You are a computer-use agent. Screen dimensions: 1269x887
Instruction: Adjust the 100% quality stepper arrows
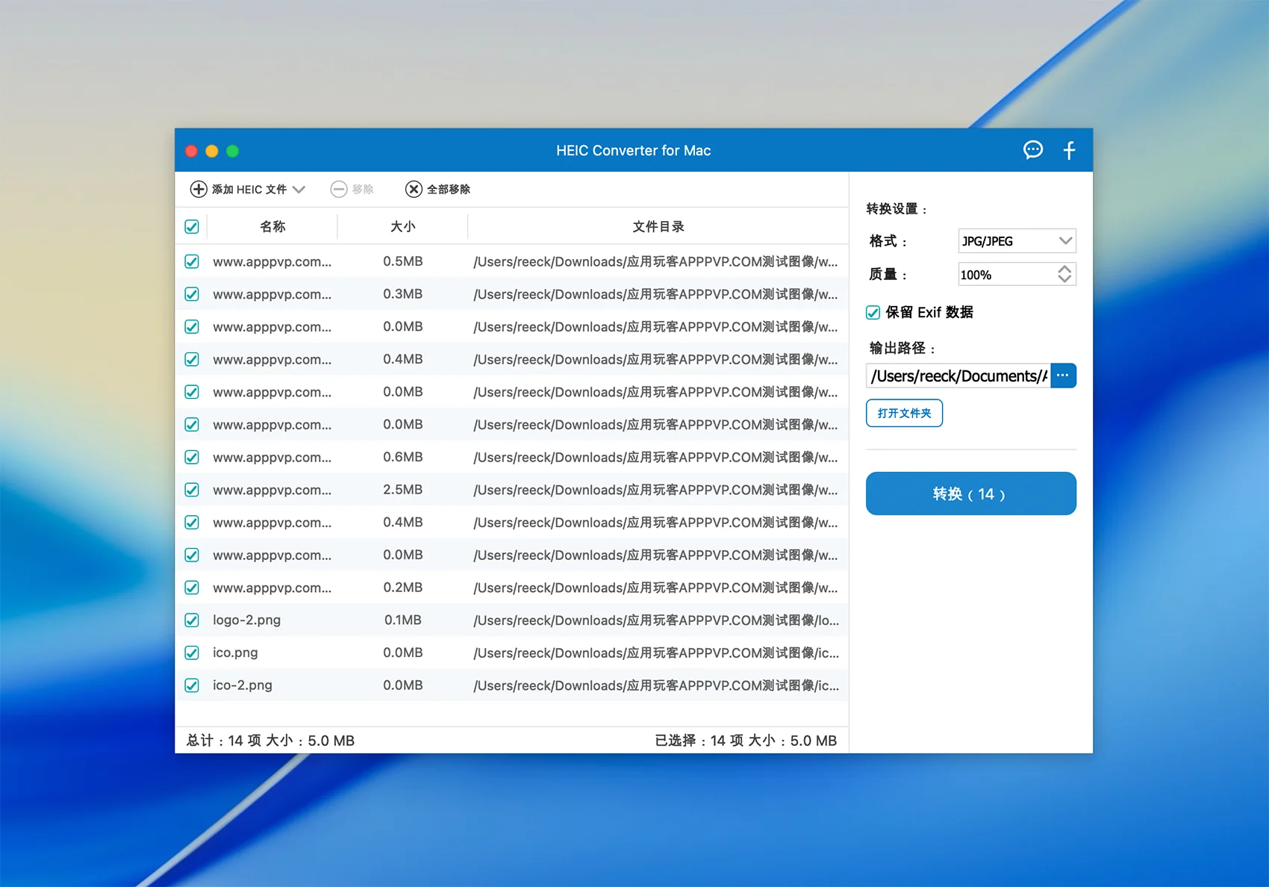1064,274
